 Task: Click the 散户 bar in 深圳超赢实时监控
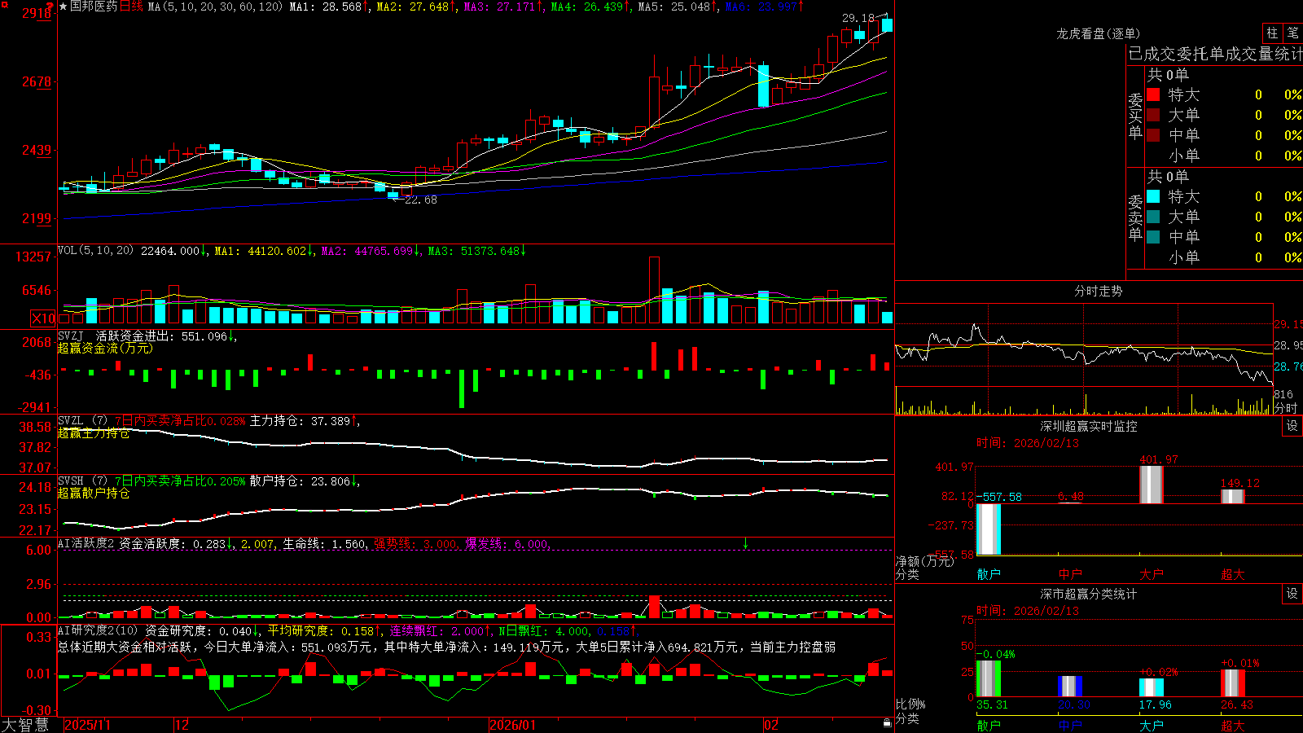coord(989,529)
